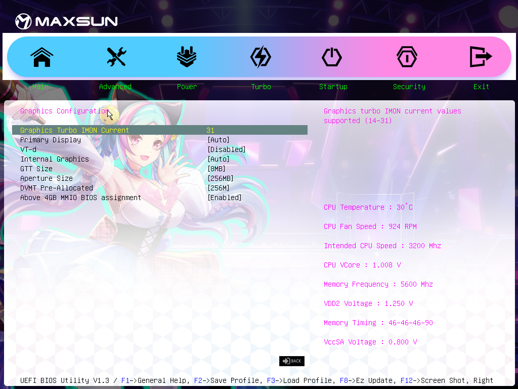
Task: Click the Memory Frequency reading
Action: [x=378, y=284]
